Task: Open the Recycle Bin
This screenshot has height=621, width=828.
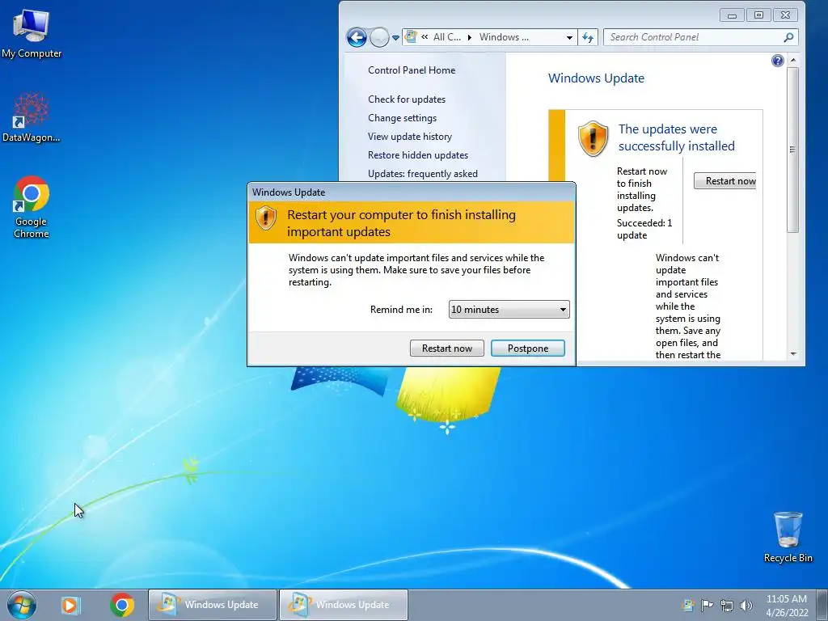Action: tap(788, 537)
